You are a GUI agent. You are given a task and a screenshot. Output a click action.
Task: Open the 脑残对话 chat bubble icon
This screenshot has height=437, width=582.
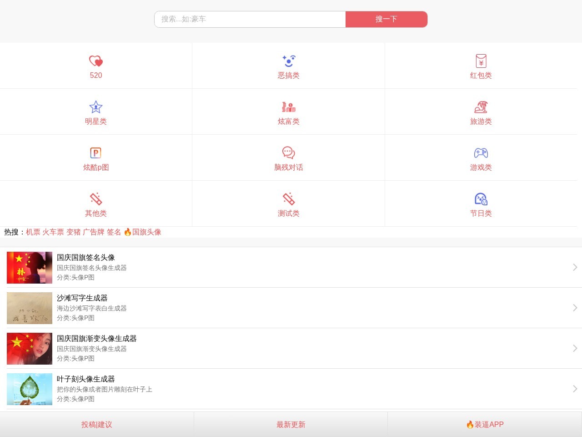[x=288, y=153]
